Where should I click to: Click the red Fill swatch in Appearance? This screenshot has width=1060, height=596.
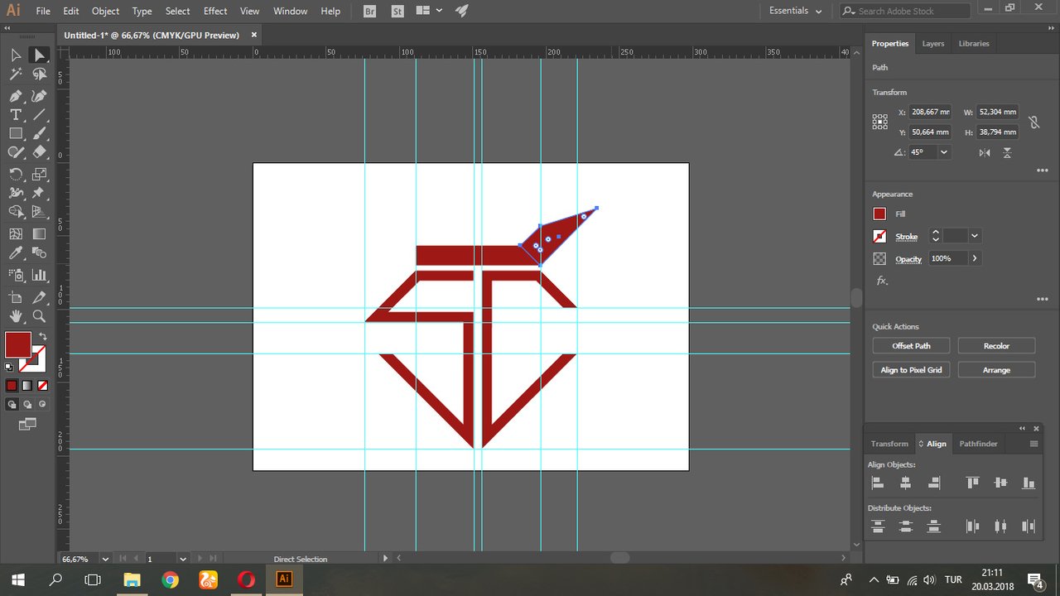tap(879, 214)
